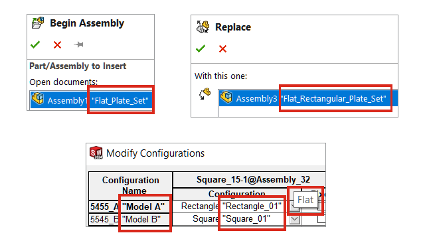This screenshot has height=239, width=425.
Task: Cancel Replace with red X
Action: 223,49
